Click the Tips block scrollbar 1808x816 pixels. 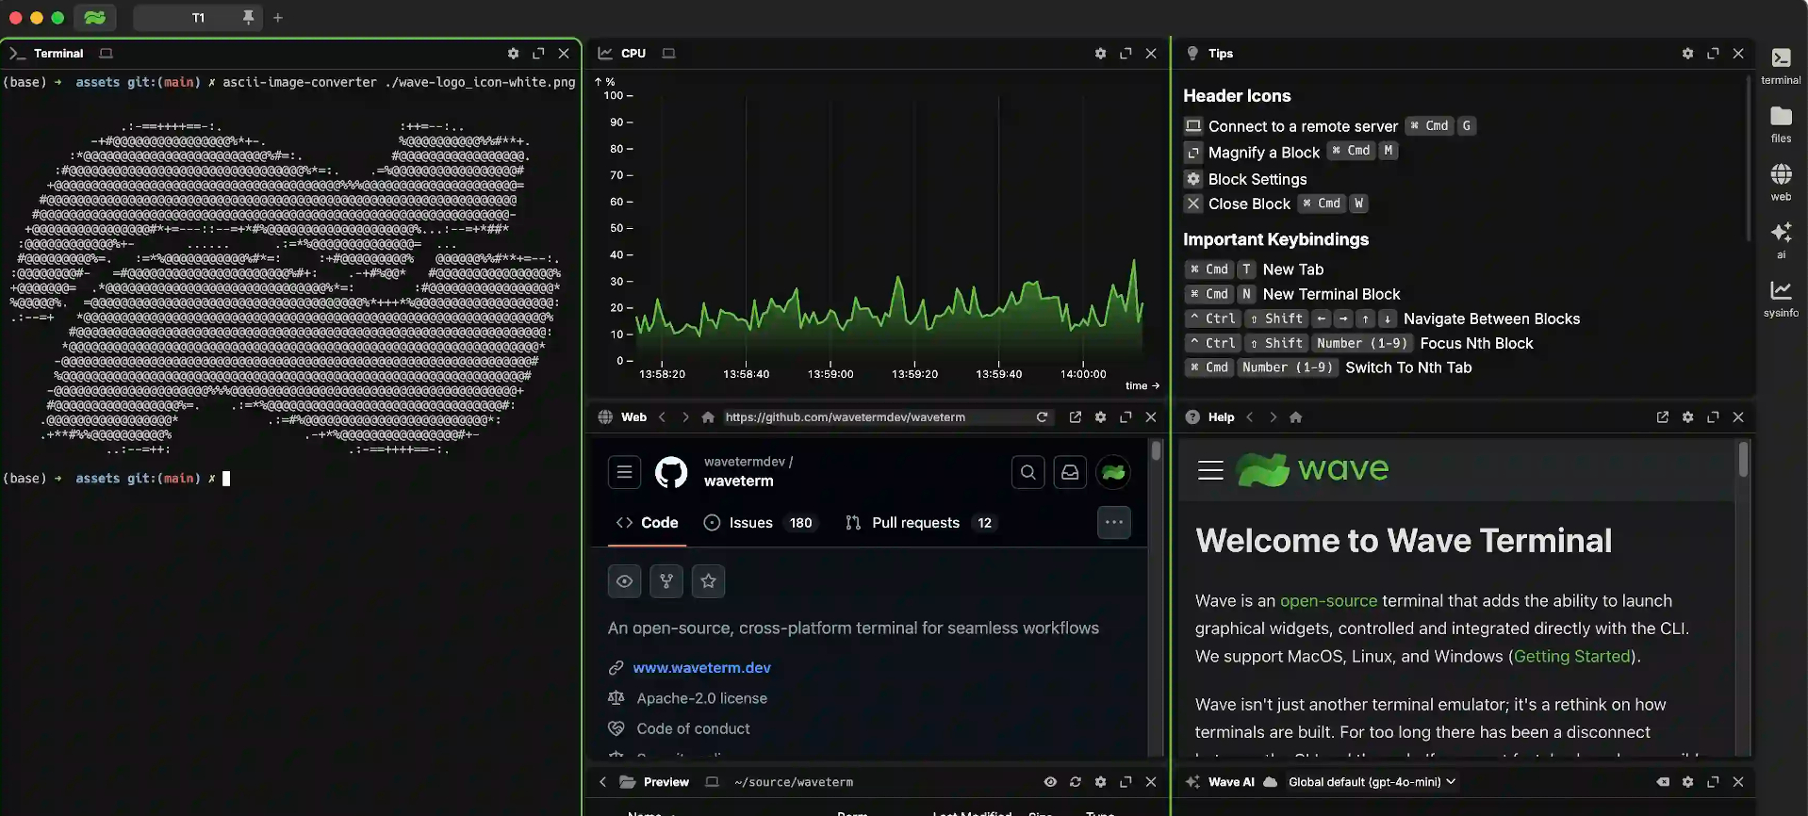coord(1748,158)
